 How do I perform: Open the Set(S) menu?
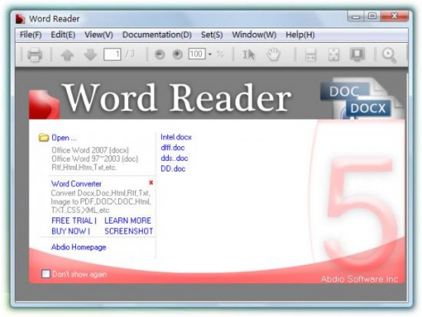pyautogui.click(x=212, y=34)
